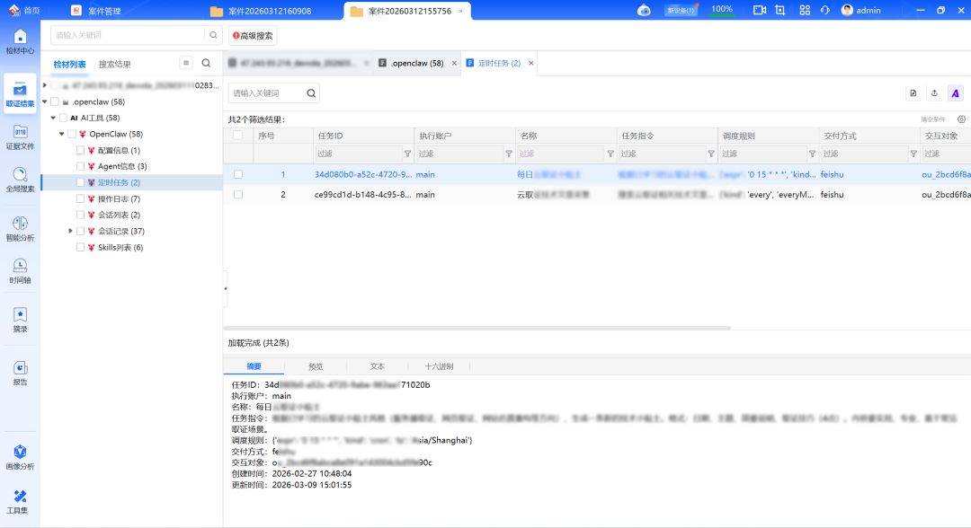Screen dimensions: 971x528
Task: Open the 工具集 toolbox icon
Action: point(20,501)
